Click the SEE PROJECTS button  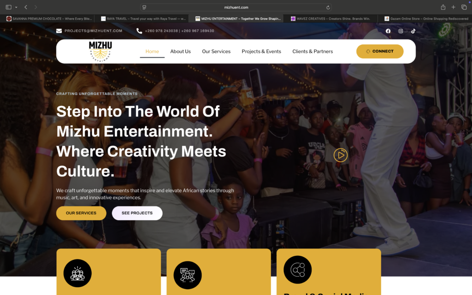[137, 213]
